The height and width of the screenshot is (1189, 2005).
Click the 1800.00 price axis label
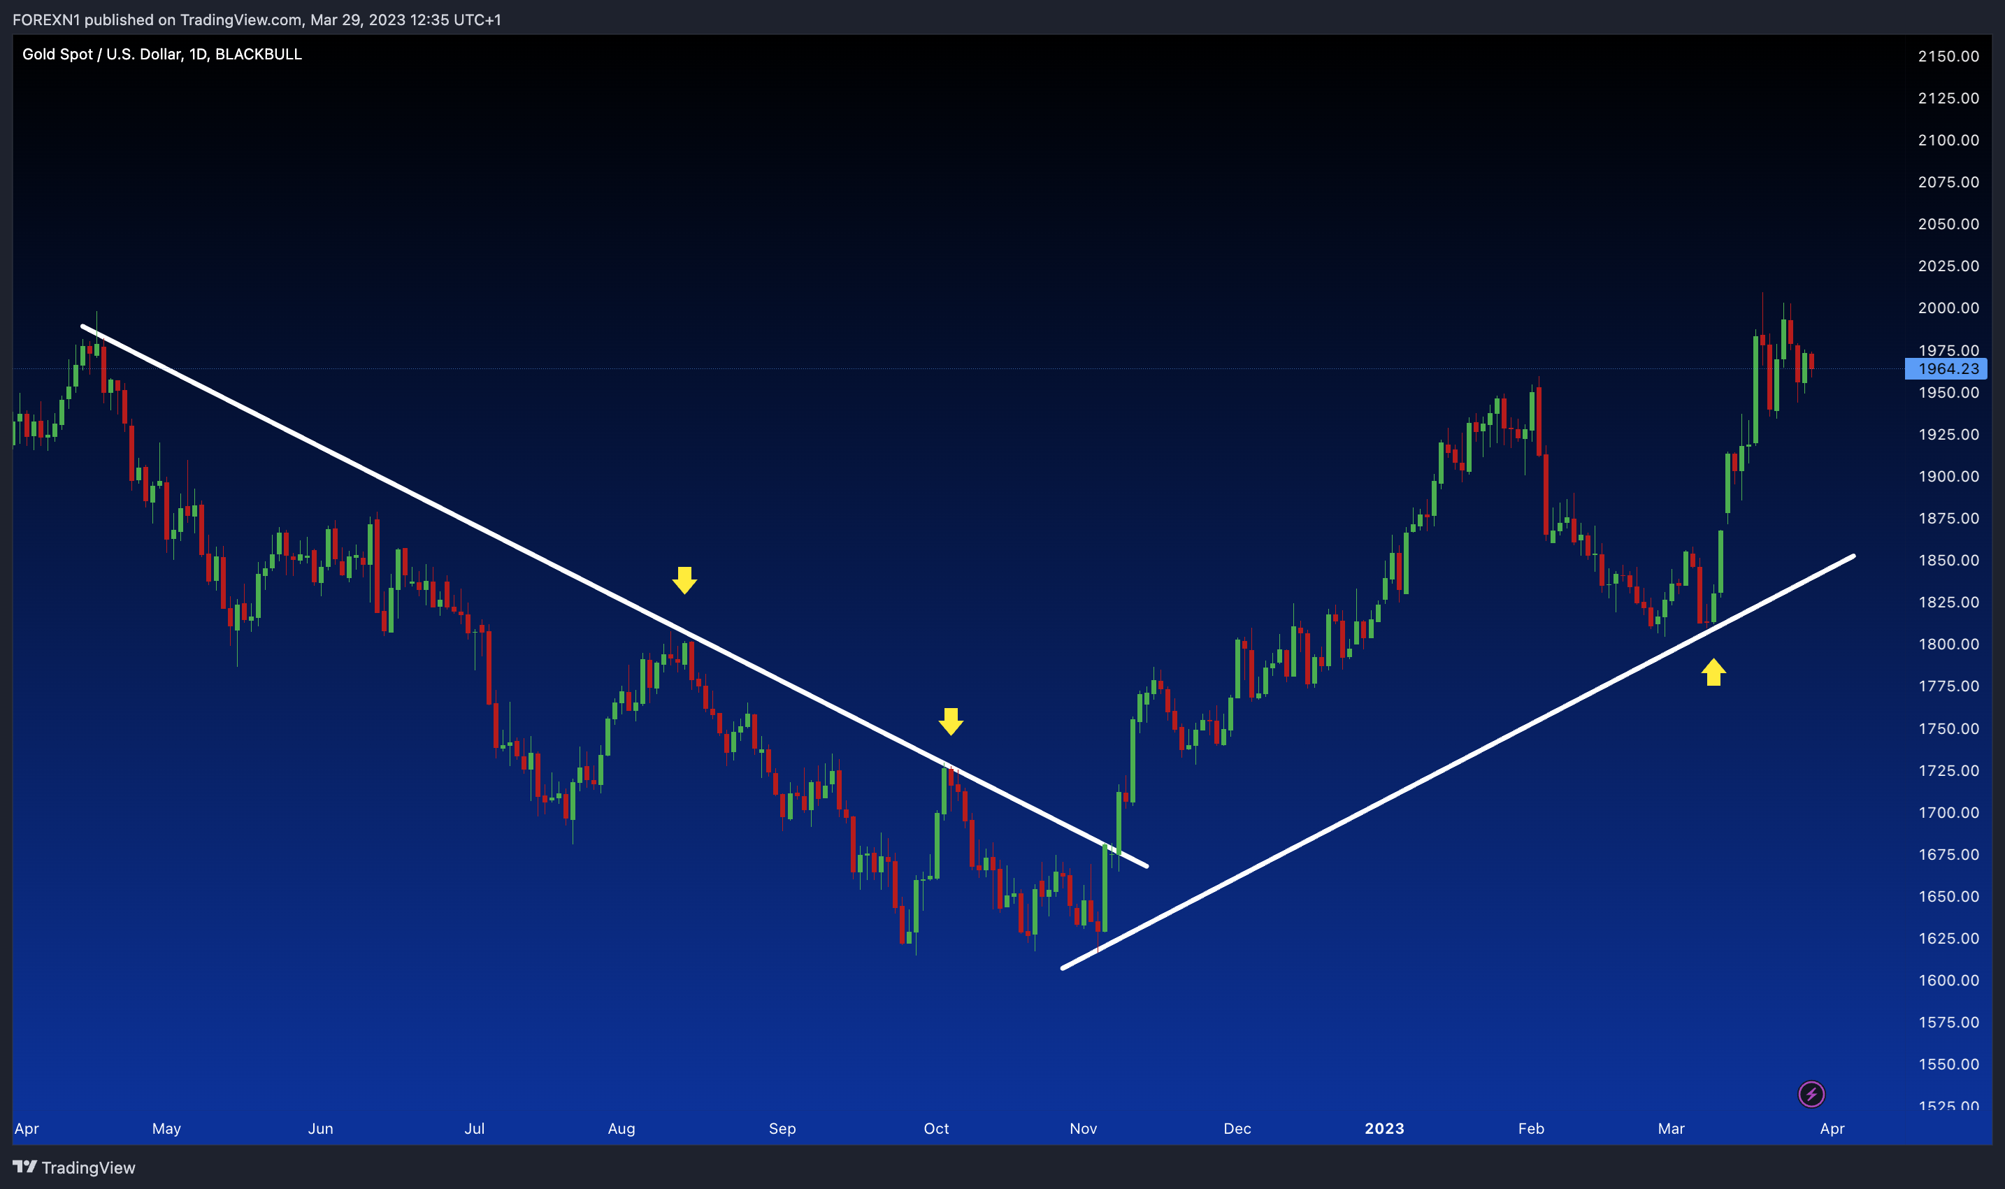pyautogui.click(x=1948, y=644)
